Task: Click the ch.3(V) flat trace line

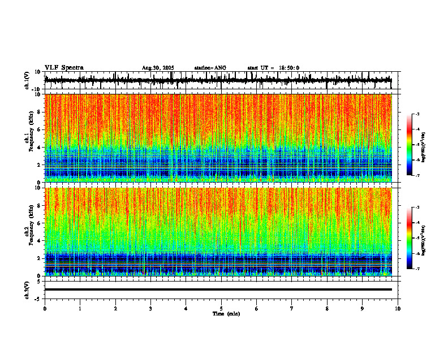Action: coord(218,289)
